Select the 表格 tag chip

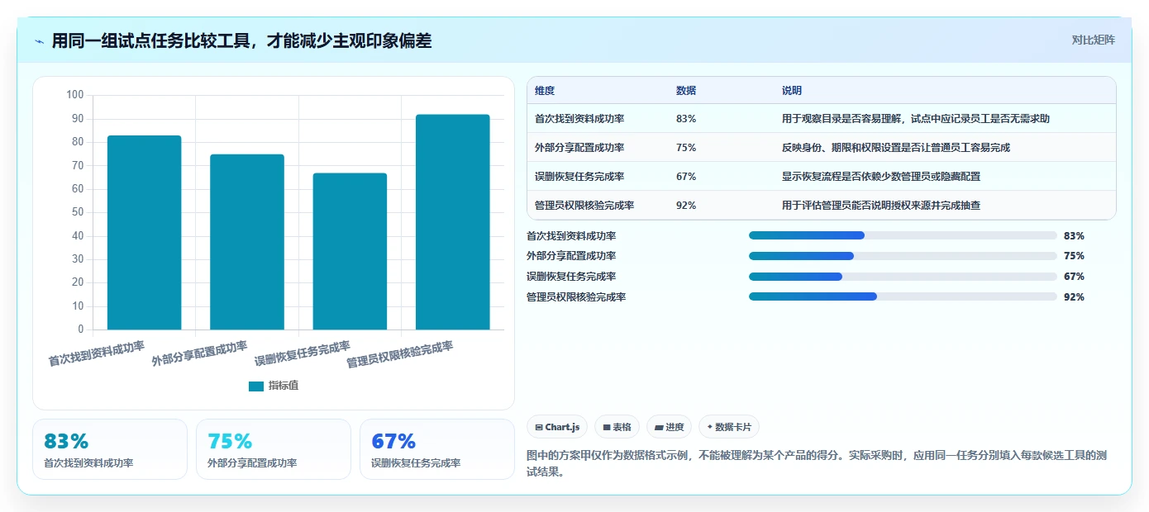pos(617,427)
